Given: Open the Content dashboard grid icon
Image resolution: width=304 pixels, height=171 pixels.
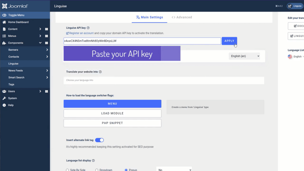Looking at the screenshot, I should point(46,29).
